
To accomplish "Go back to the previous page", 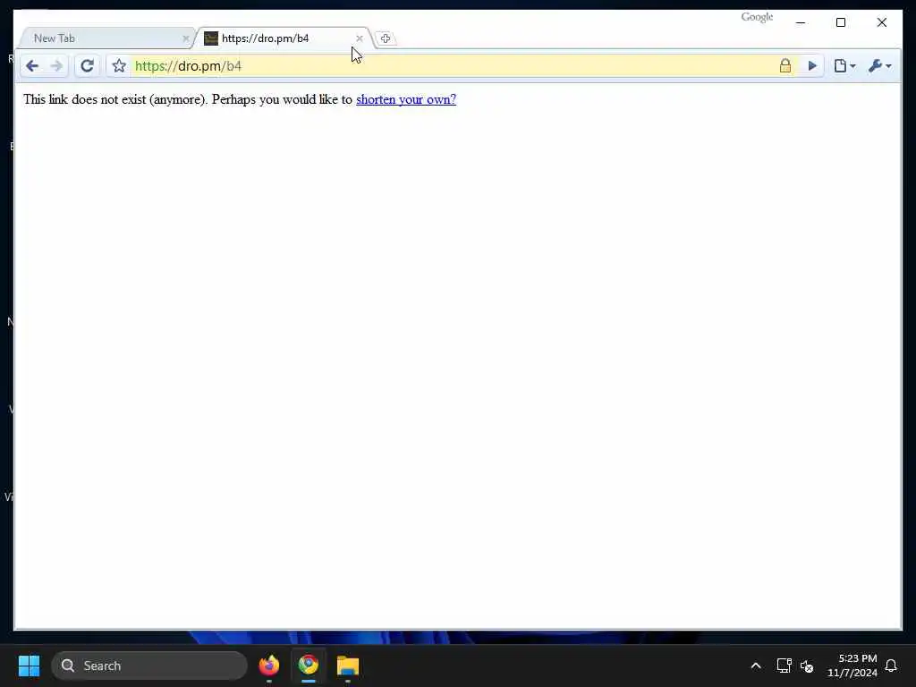I will [x=32, y=66].
